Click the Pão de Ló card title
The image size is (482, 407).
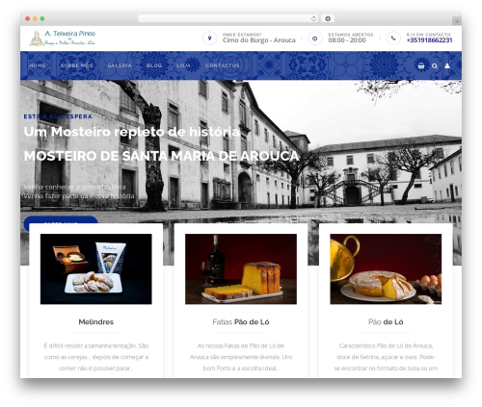(x=386, y=321)
